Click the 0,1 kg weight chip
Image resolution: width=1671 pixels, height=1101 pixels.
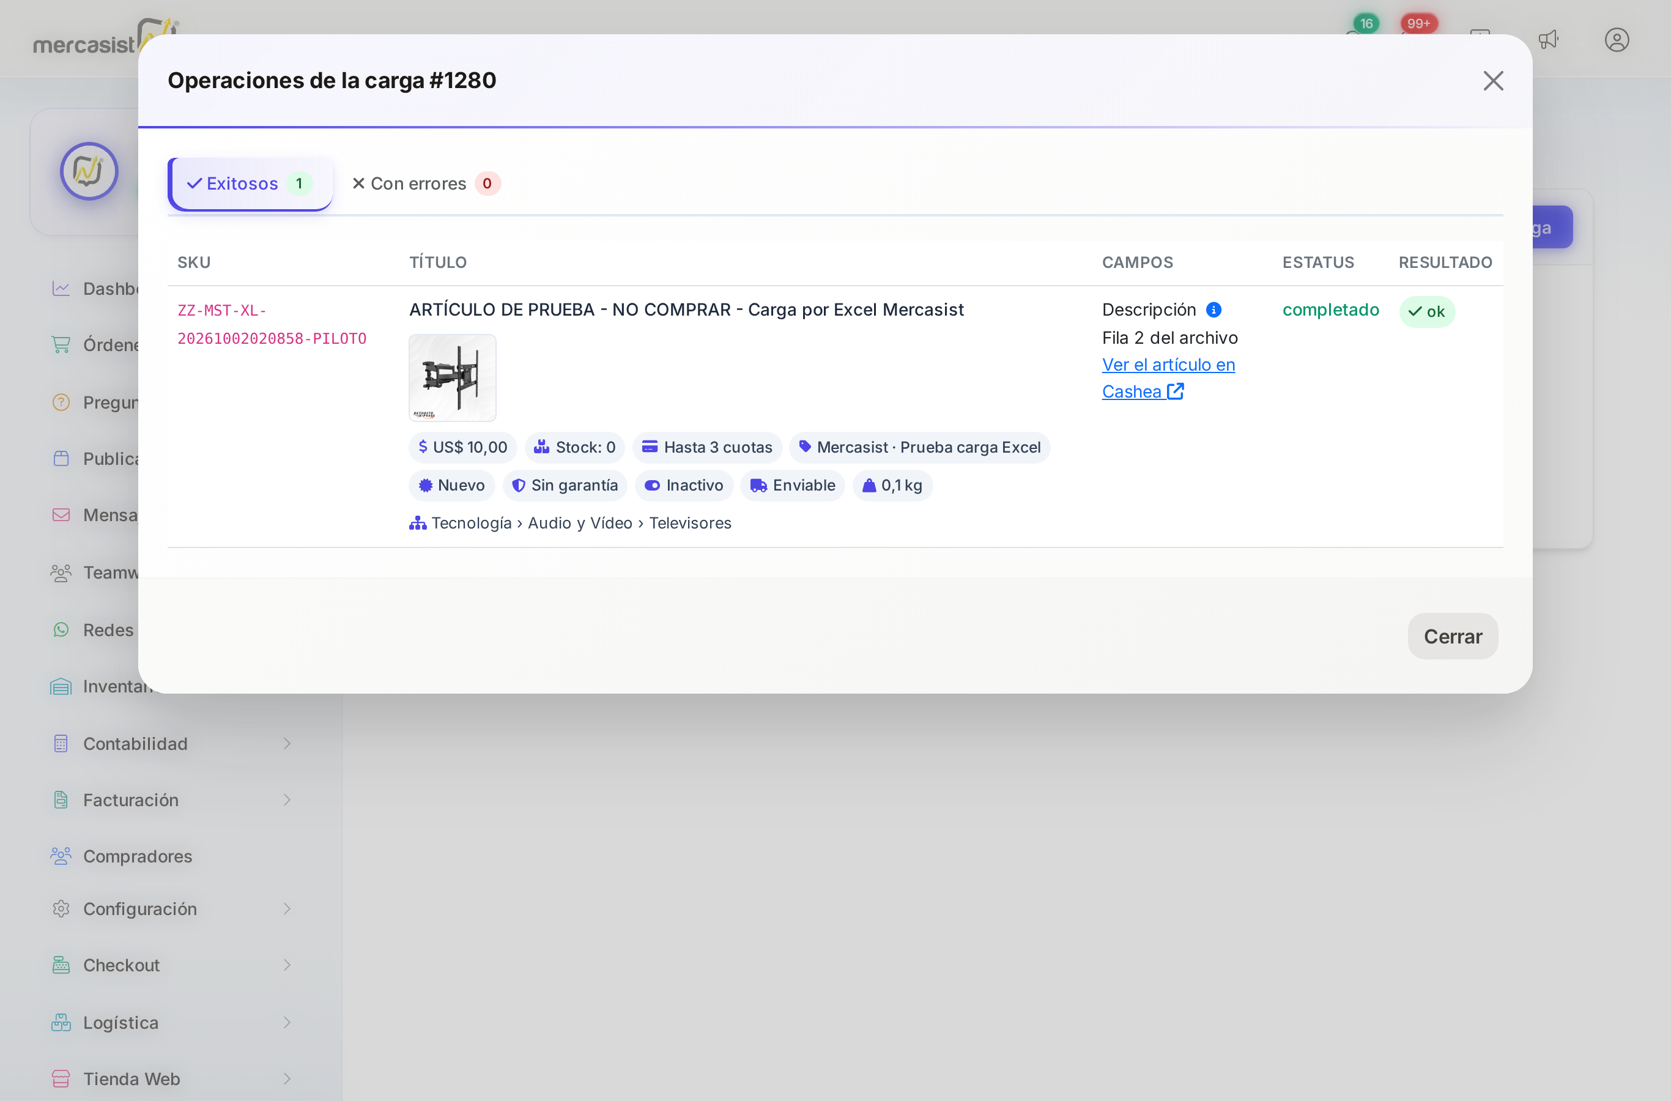click(892, 485)
